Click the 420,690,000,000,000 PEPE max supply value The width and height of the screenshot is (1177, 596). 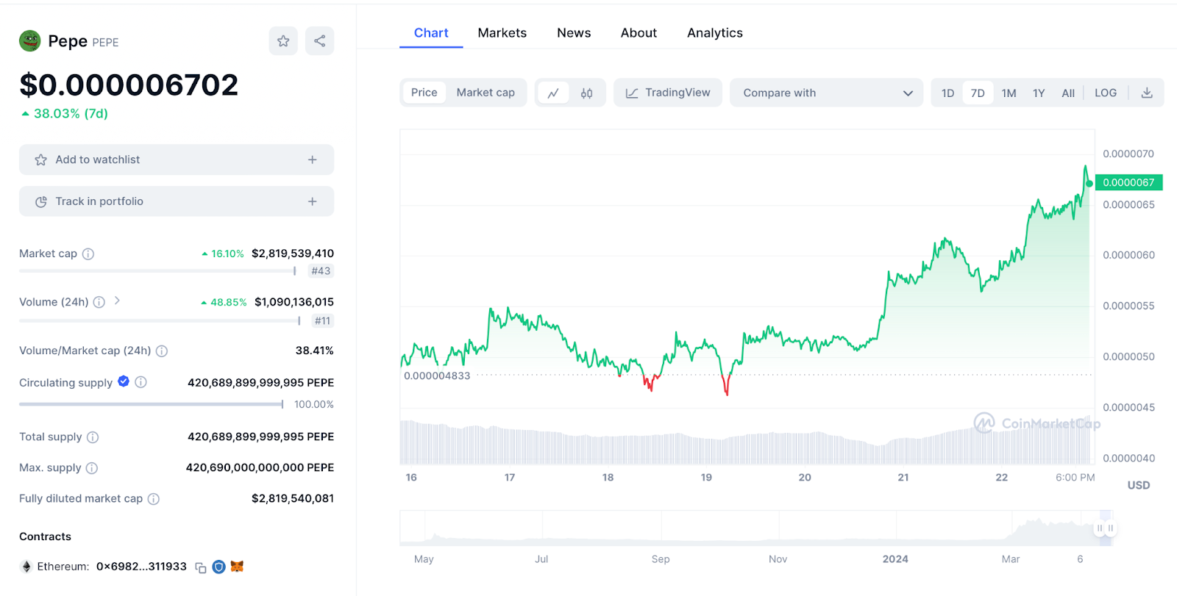(x=260, y=467)
